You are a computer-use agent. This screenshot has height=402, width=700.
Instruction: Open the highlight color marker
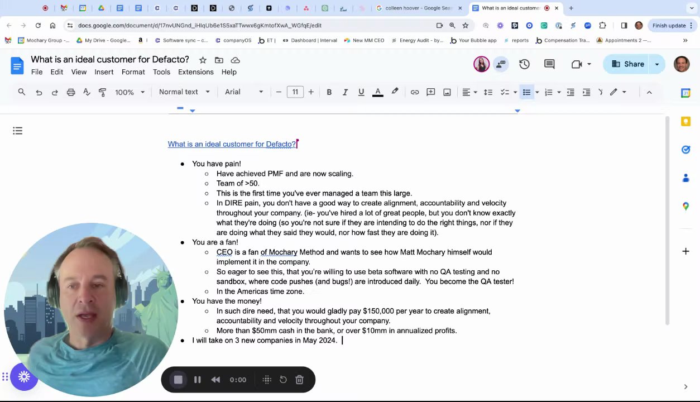[395, 92]
